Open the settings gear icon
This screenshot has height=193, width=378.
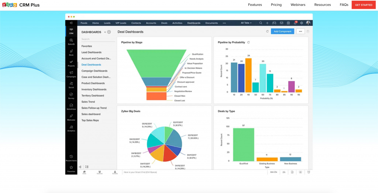302,23
